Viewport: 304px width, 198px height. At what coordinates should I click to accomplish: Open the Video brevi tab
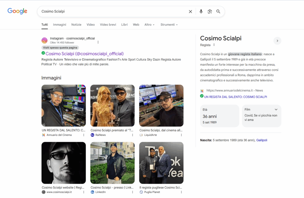[x=108, y=25]
